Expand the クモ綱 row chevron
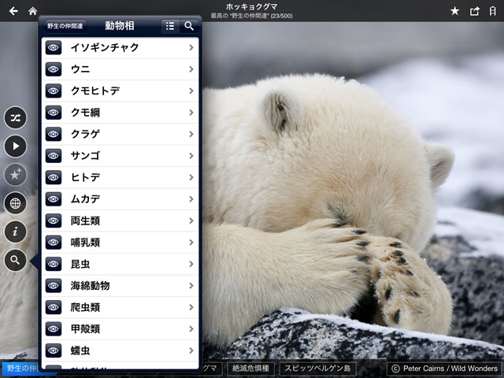The height and width of the screenshot is (378, 504). (191, 113)
